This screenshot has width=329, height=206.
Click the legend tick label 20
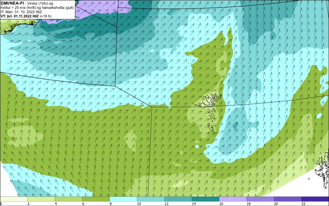[x=276, y=204]
